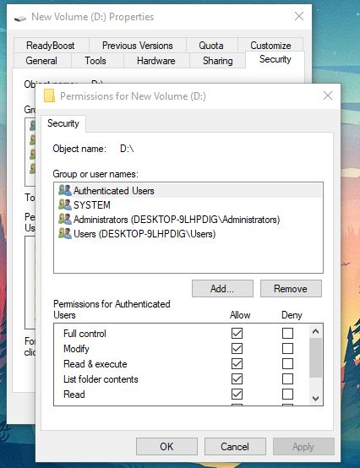Click the folder icon in Permissions title bar
Image resolution: width=360 pixels, height=468 pixels.
click(49, 95)
